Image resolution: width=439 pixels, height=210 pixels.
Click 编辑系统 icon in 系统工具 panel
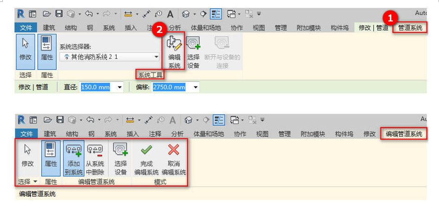coord(174,43)
